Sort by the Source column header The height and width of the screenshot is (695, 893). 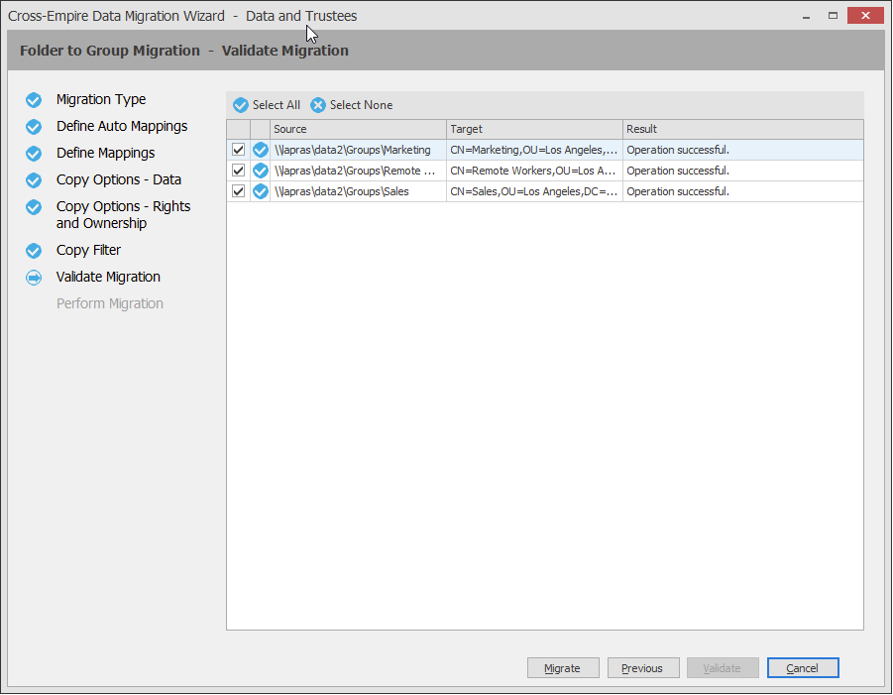pos(358,129)
